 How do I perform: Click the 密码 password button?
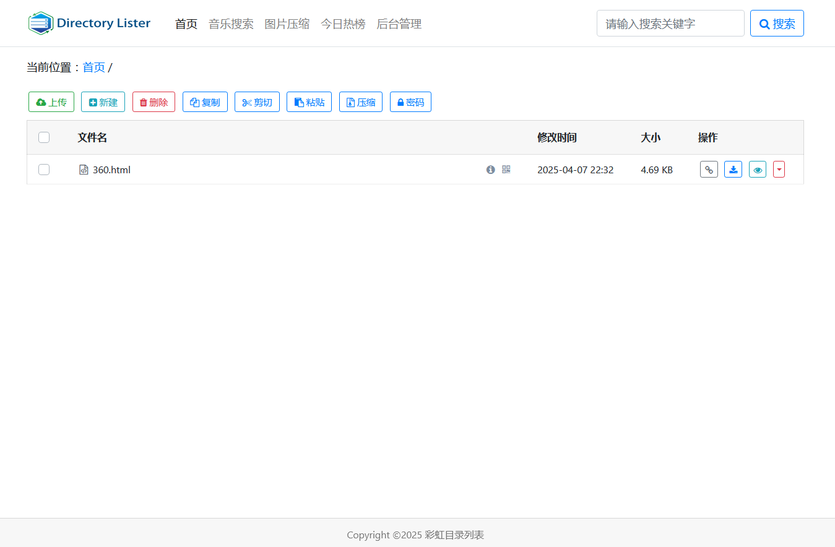pos(410,102)
